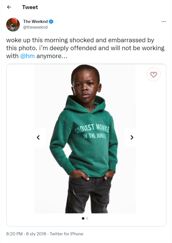The width and height of the screenshot is (172, 243).
Task: Open the green hoodie photo
Action: pos(85,139)
